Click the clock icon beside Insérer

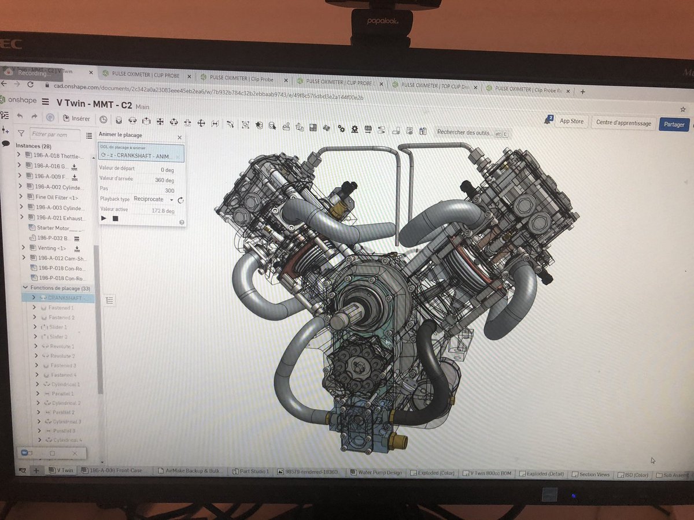103,119
